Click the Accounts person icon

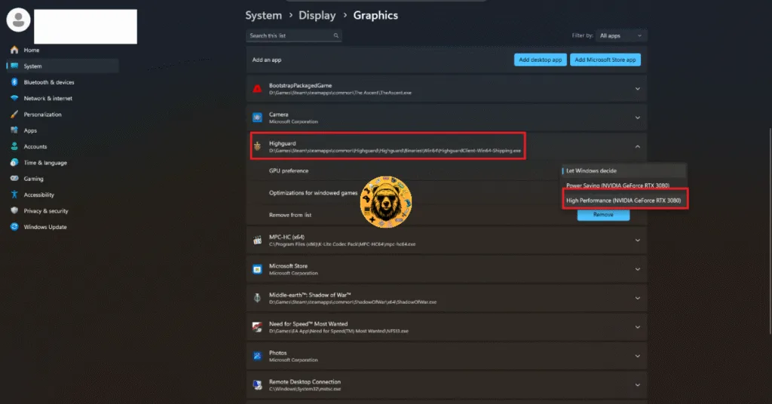pyautogui.click(x=14, y=146)
